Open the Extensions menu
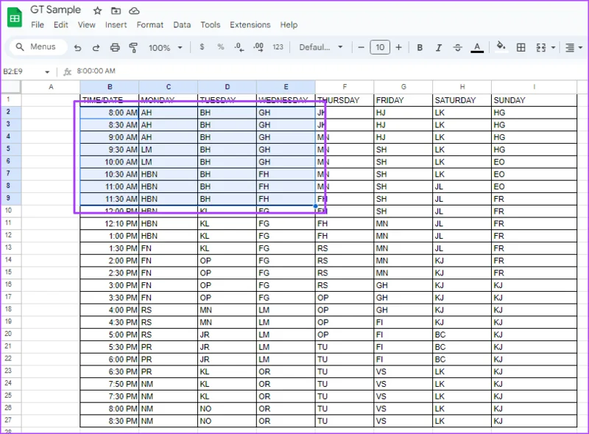The image size is (589, 434). [250, 25]
